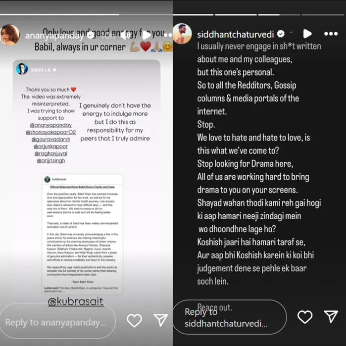Open ananyapanday's profile picture
Image resolution: width=346 pixels, height=346 pixels.
10,35
